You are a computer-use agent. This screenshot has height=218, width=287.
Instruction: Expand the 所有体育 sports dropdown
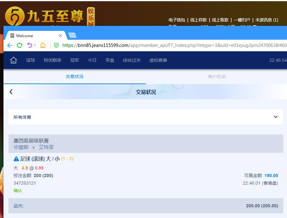(275, 117)
